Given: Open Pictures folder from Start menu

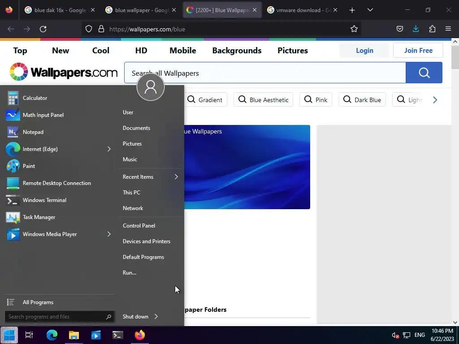Looking at the screenshot, I should click(x=132, y=144).
